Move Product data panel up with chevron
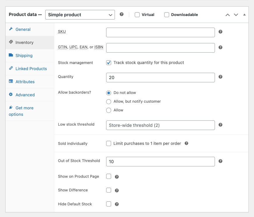254x217 pixels. 228,15
